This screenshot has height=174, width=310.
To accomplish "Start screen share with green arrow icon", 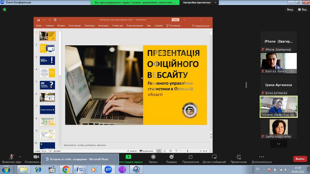I will (128, 157).
